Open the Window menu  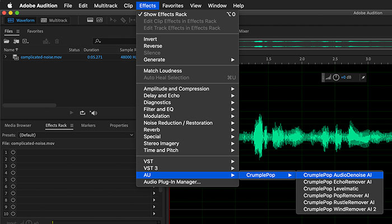tap(217, 6)
